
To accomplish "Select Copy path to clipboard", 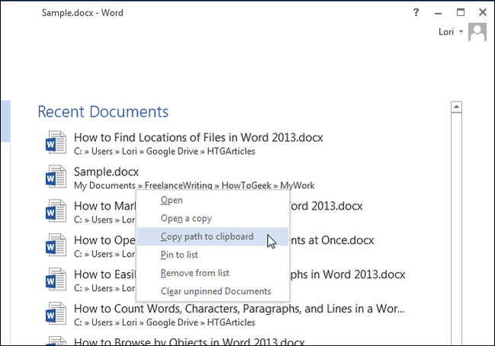I will (213, 236).
